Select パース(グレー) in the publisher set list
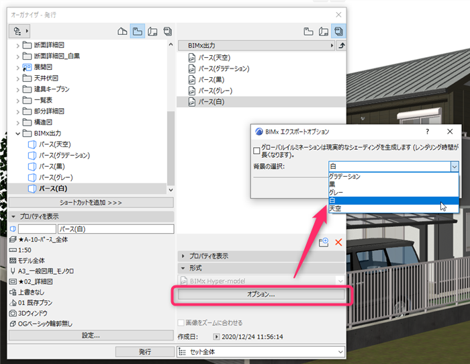470x364 pixels. [261, 91]
